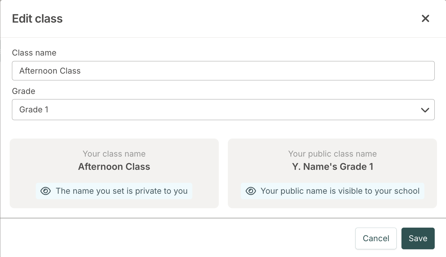Cancel editing the class

[x=376, y=239]
